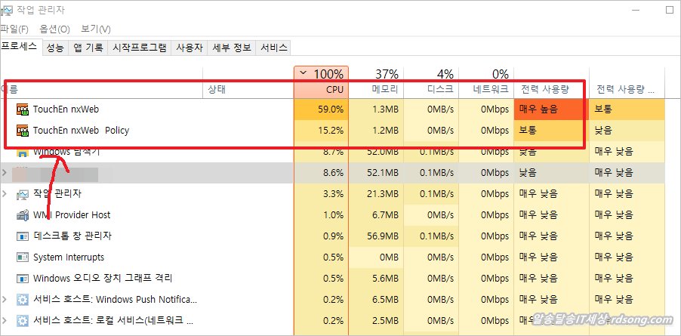This screenshot has height=336, width=681.
Task: Sort by the 상태 column header
Action: 248,82
